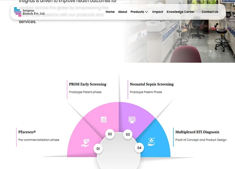Click the 03 numbered circle
This screenshot has width=235, height=169.
(128, 134)
